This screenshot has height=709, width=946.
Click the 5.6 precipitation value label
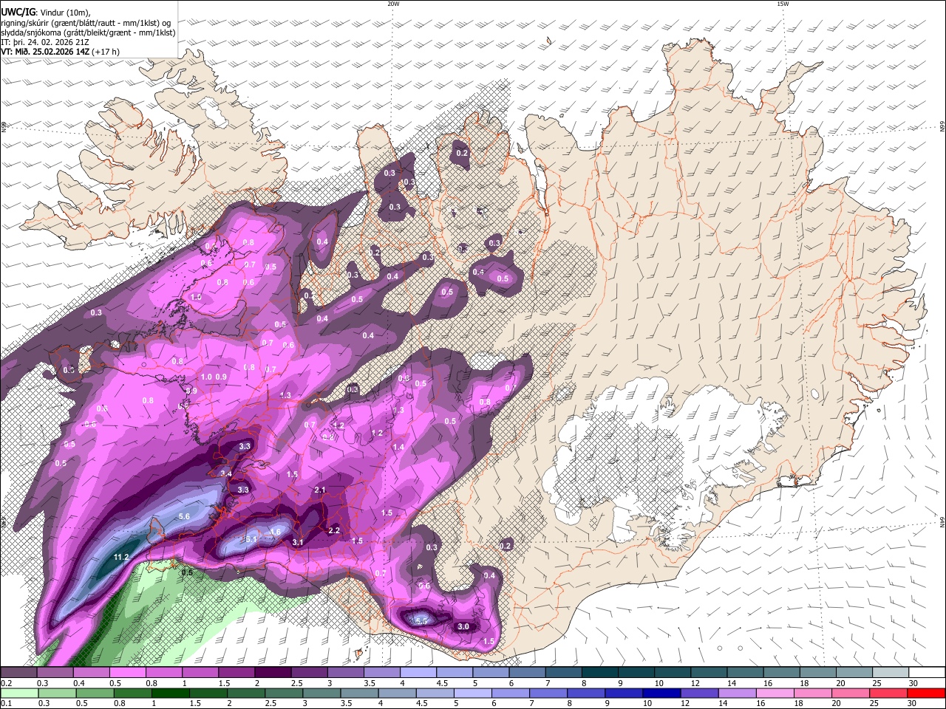184,516
